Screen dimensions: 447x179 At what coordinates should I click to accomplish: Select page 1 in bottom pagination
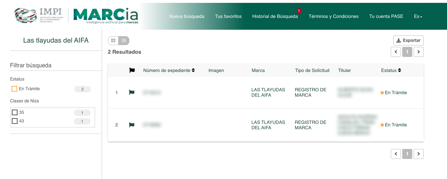click(407, 154)
